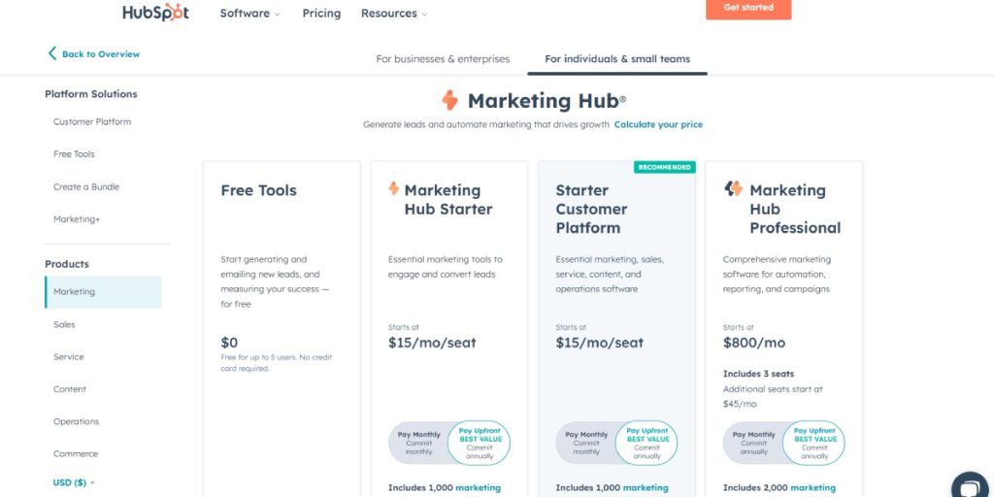Click the HubSpot logo

coord(155,12)
